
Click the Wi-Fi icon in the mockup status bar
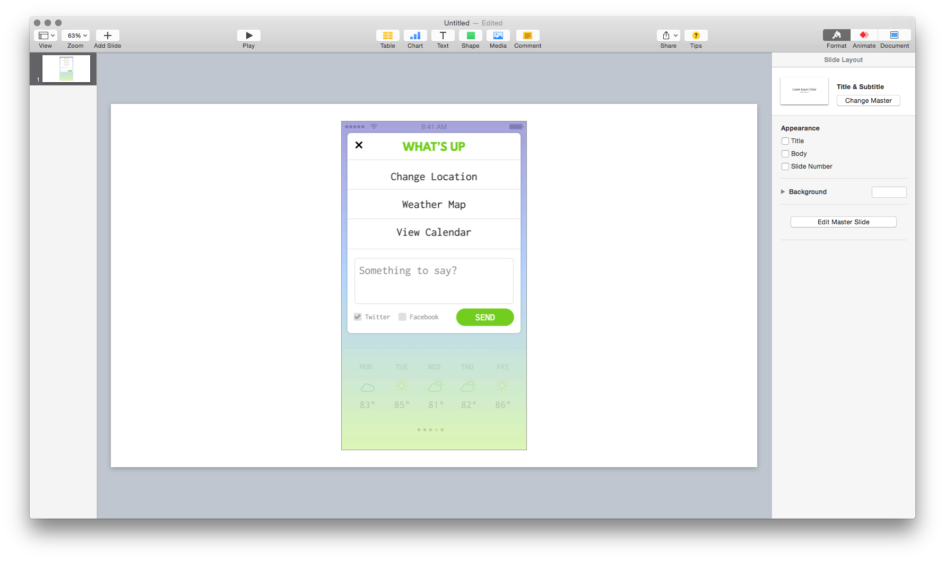tap(374, 127)
